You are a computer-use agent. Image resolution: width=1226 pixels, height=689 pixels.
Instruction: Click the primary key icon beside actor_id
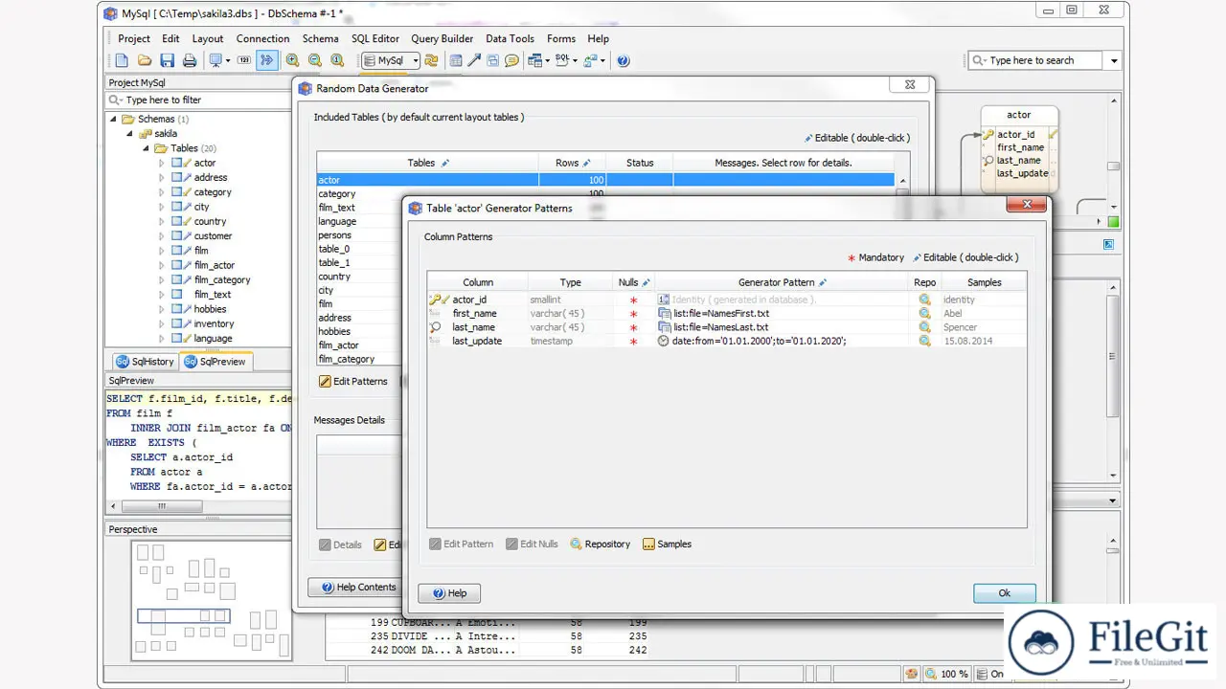point(435,300)
